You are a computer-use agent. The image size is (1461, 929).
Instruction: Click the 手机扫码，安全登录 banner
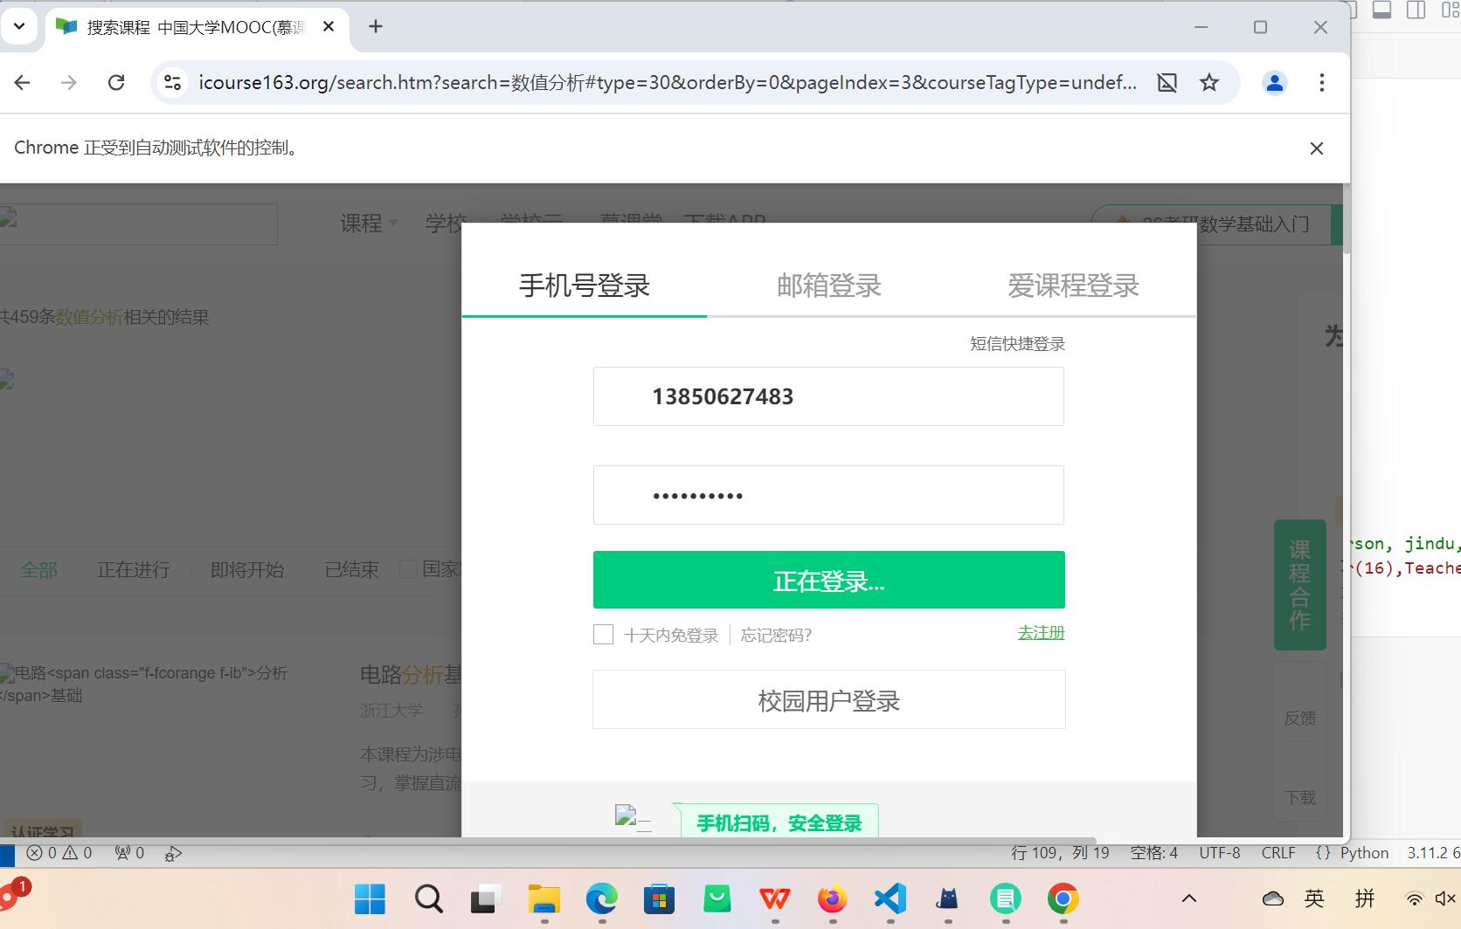click(779, 822)
